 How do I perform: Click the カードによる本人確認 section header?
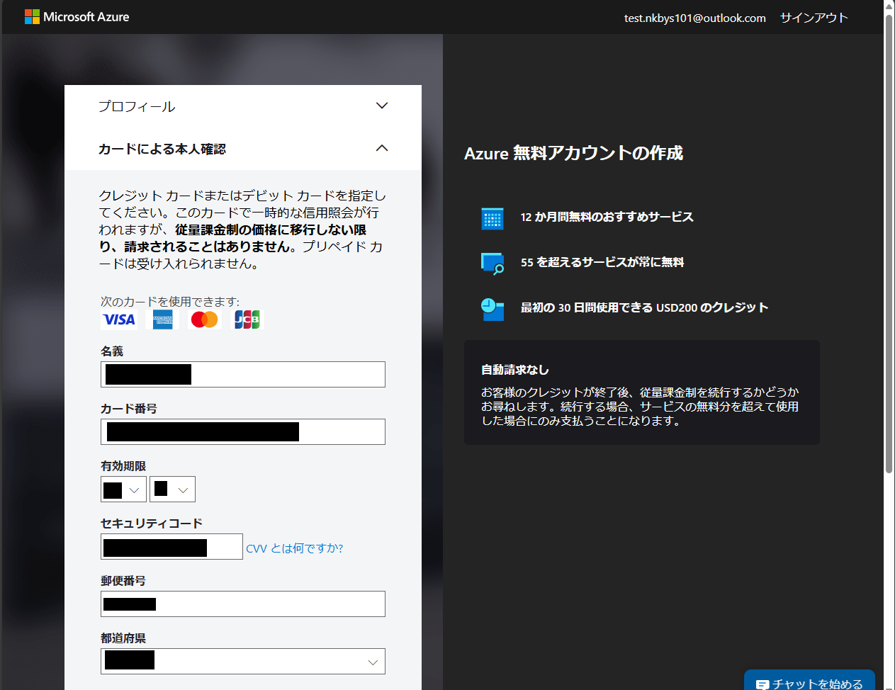(x=243, y=149)
